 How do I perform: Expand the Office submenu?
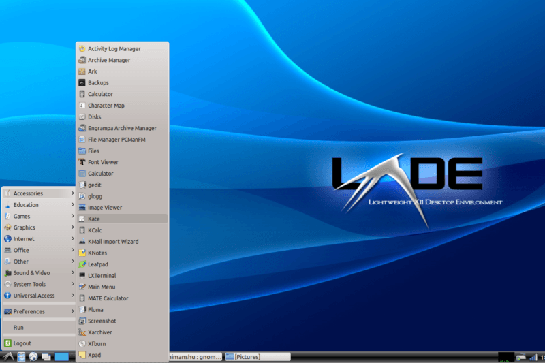39,251
